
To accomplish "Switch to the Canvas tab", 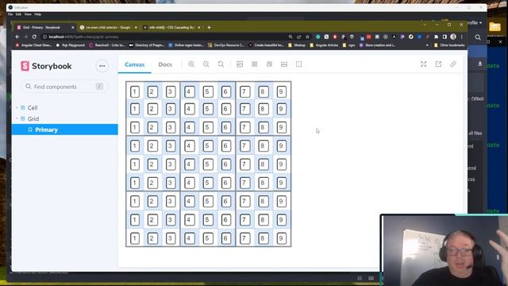I will pos(134,64).
